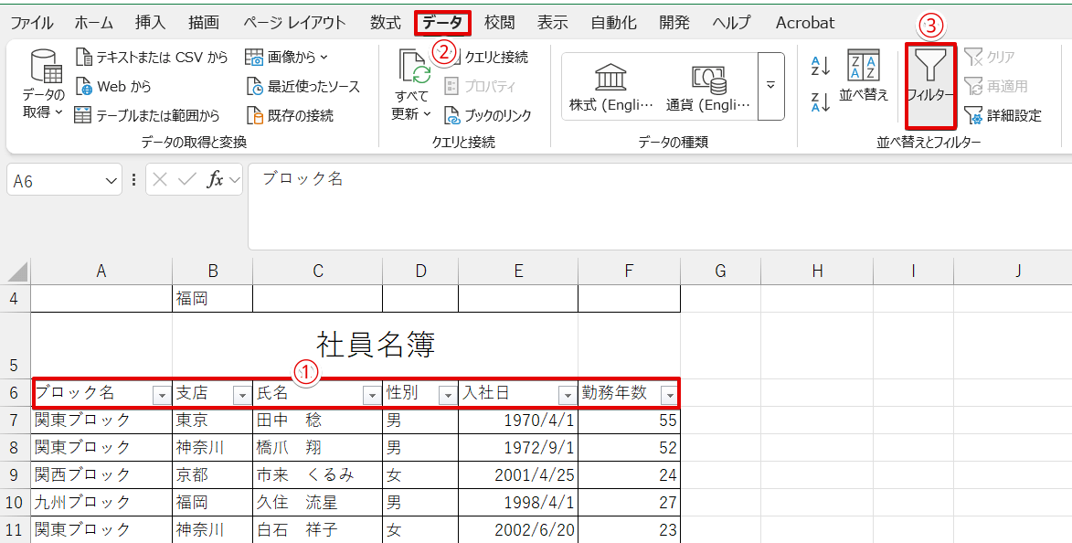Switch to the ページ レイアウト tab
Viewport: 1072px width, 543px height.
click(292, 23)
